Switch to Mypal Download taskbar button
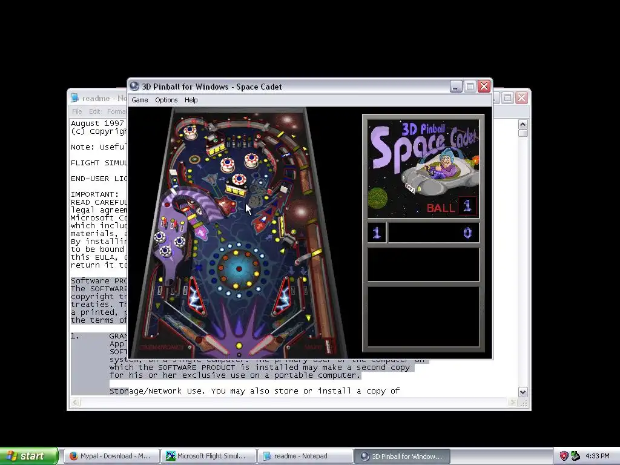620x465 pixels. tap(111, 456)
